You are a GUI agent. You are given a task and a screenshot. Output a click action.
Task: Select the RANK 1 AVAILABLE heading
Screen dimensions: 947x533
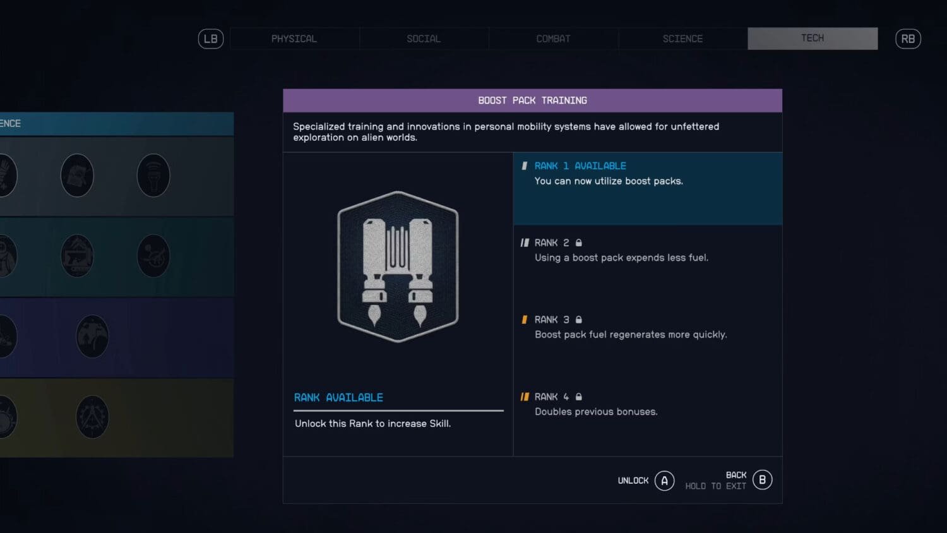click(x=580, y=166)
